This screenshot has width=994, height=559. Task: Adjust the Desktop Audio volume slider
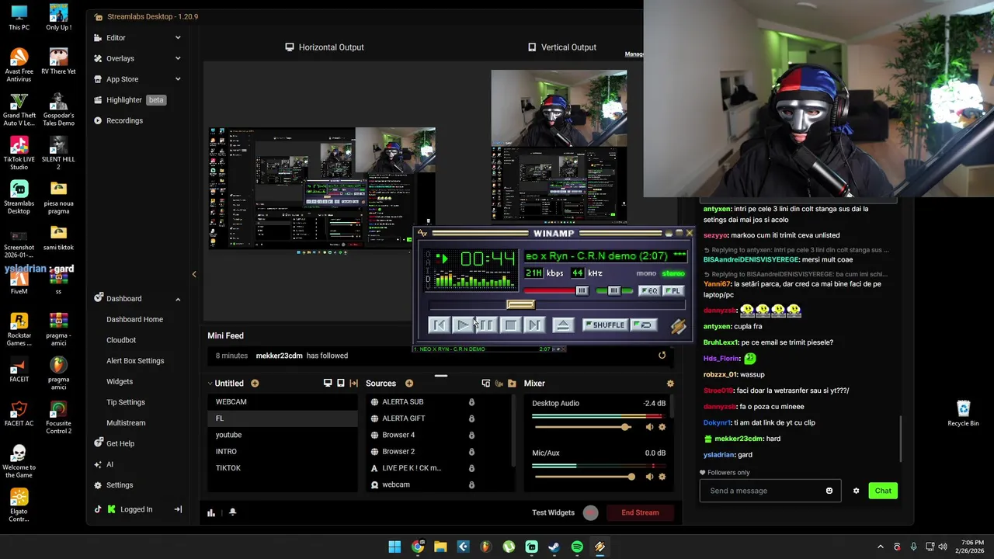tap(585, 427)
